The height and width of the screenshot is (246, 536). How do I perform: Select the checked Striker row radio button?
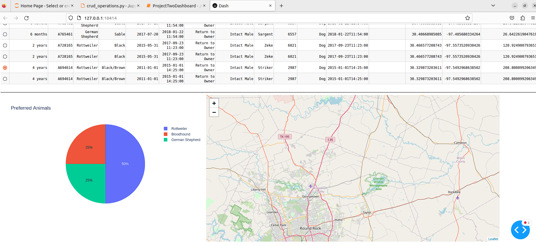coord(5,68)
